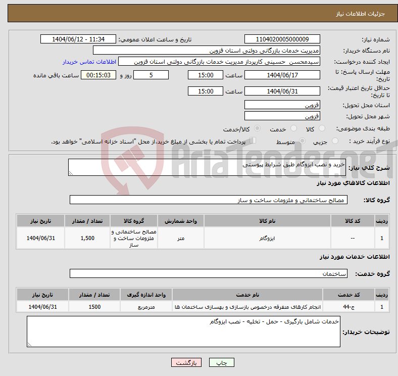Click the announcement date field 1404/06/12 - 11:34
This screenshot has width=398, height=376.
(x=78, y=39)
